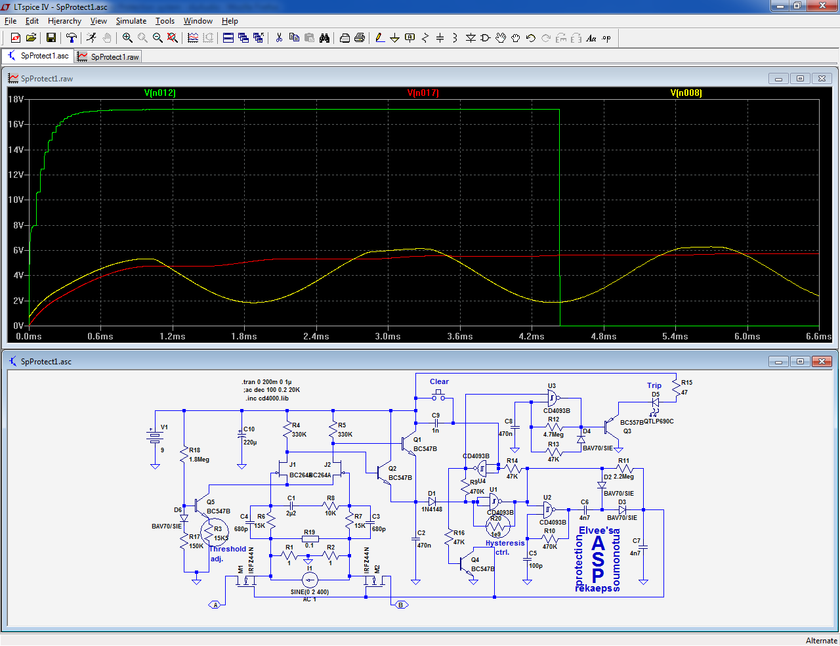
Task: Select the Place Capacitor tool
Action: click(440, 38)
